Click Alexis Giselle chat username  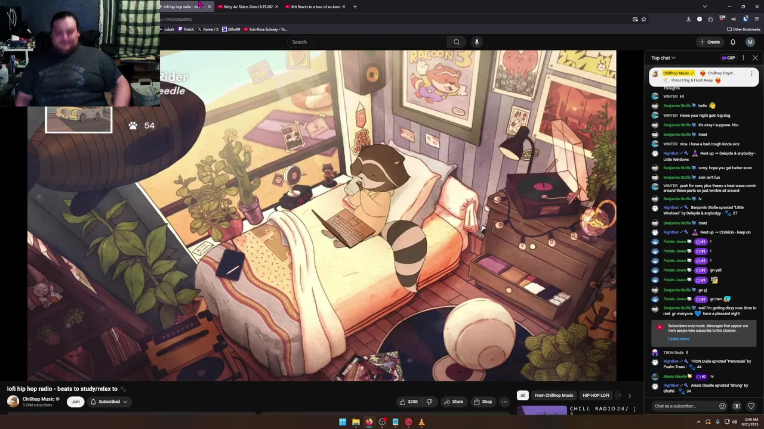tap(674, 377)
